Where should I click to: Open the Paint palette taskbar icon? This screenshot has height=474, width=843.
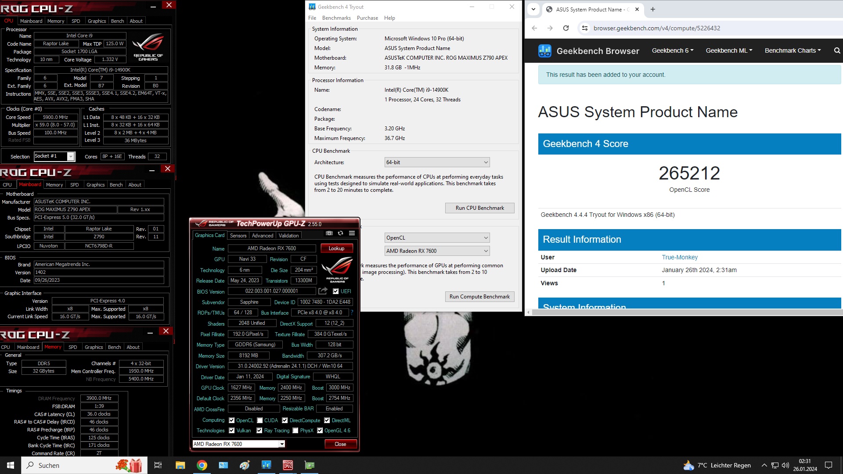tap(245, 465)
